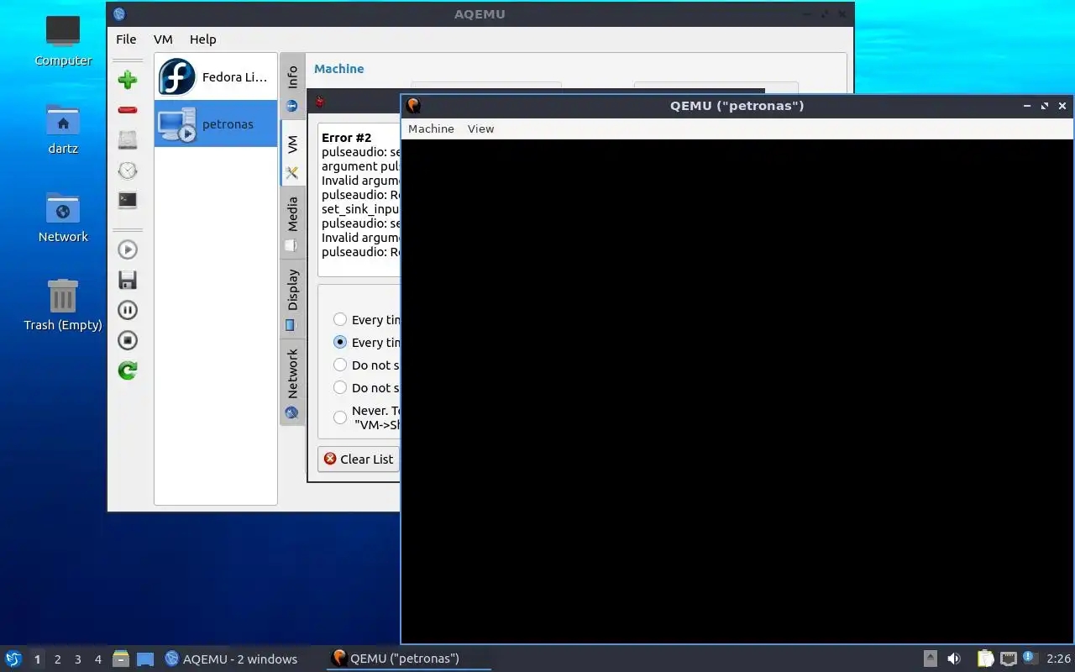1075x672 pixels.
Task: Click the "Error #2" heading in the error log
Action: 346,138
